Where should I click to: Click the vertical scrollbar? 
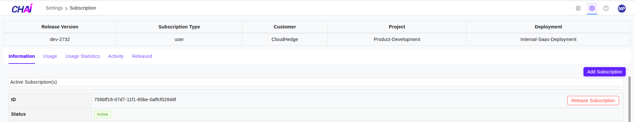click(x=629, y=99)
